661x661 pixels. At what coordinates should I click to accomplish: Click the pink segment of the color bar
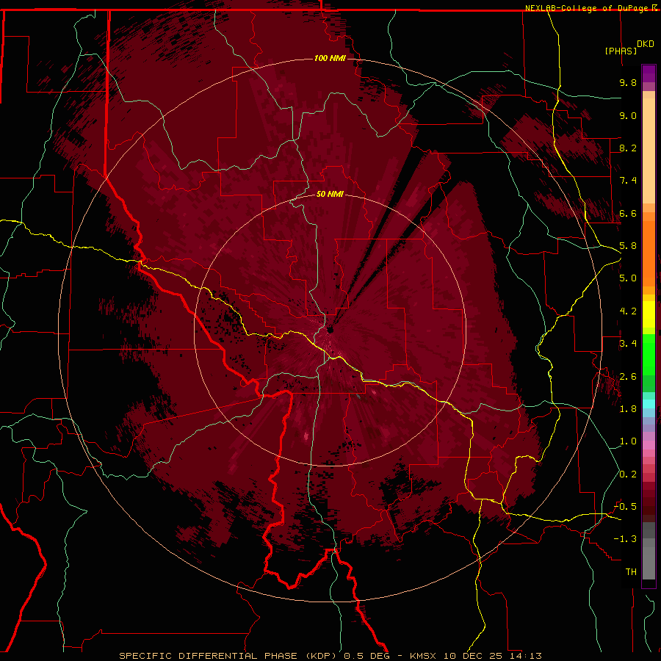649,445
